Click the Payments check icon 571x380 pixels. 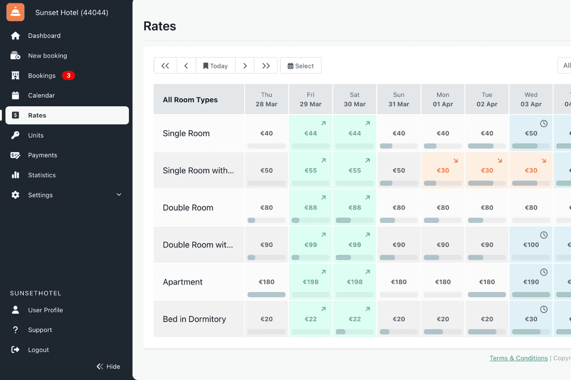[15, 155]
